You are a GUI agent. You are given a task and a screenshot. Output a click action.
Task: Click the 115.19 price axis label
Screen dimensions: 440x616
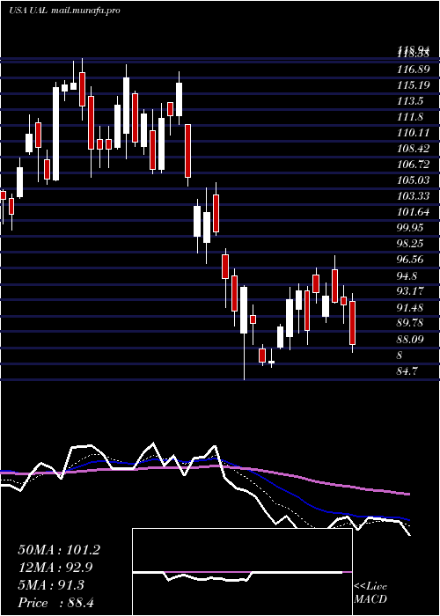(413, 85)
